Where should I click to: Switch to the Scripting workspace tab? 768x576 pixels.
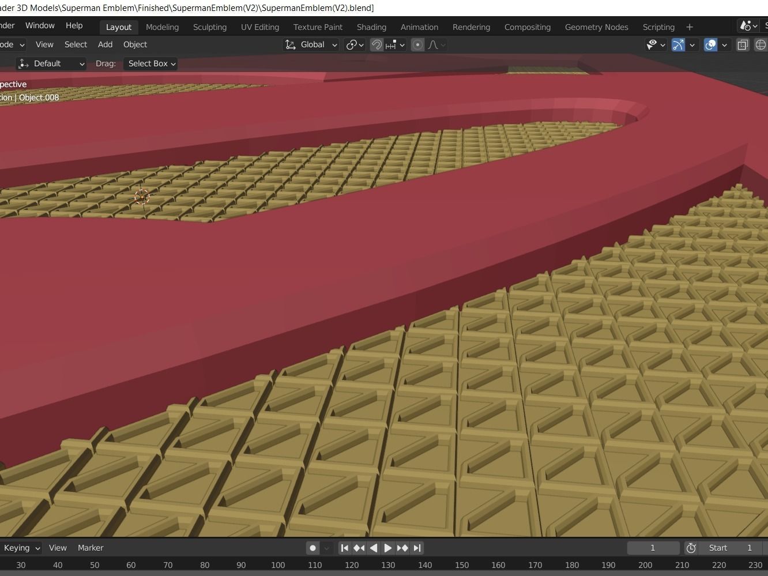point(658,27)
